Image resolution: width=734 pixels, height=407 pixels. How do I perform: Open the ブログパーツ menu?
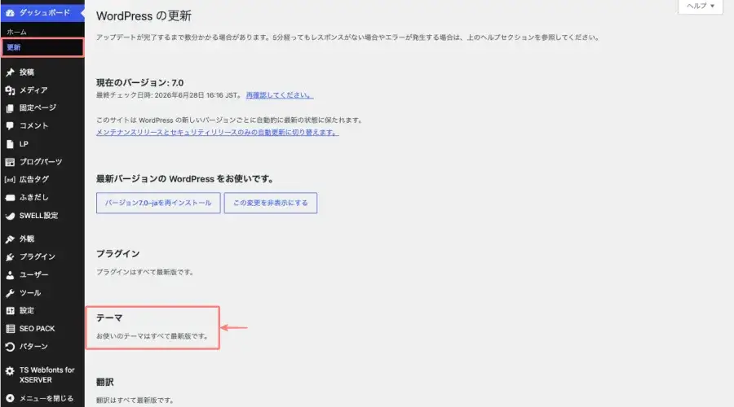pyautogui.click(x=42, y=162)
